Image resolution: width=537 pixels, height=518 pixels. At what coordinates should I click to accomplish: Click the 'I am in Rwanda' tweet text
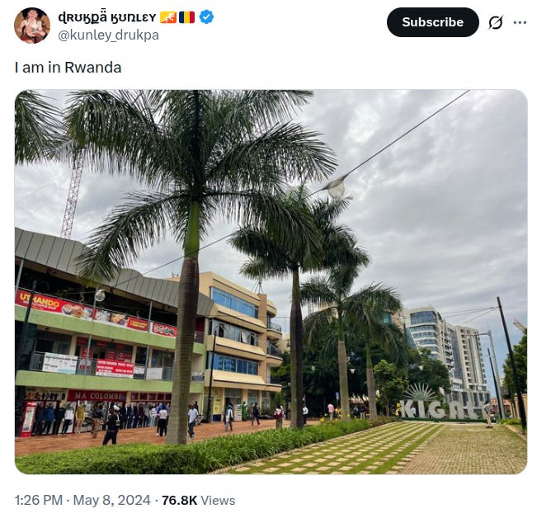tap(68, 68)
